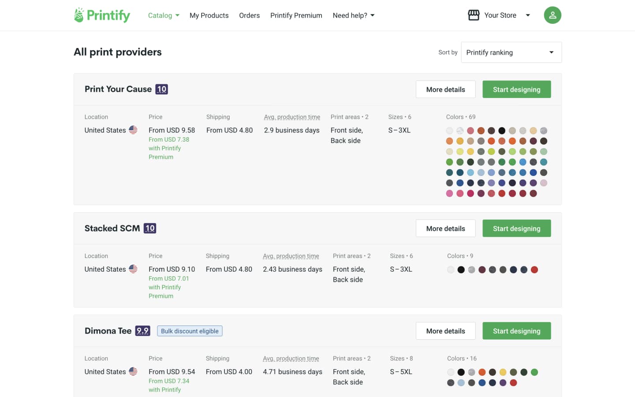Click From USD 7.38 Premium price
The height and width of the screenshot is (397, 635).
169,139
